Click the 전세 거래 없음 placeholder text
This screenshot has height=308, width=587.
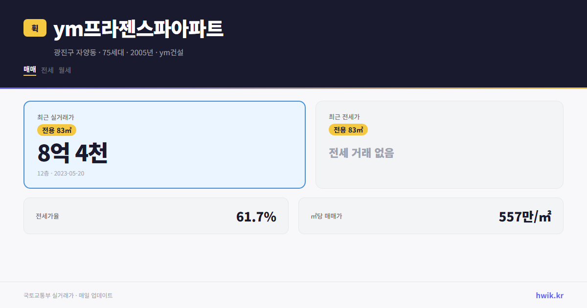[361, 154]
